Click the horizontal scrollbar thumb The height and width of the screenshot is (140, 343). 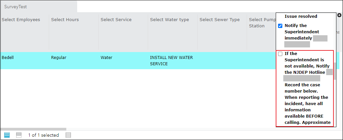tap(33, 129)
